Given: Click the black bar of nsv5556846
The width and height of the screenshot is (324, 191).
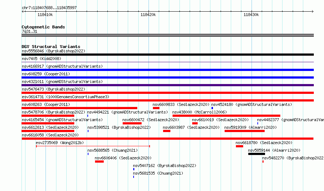Looking at the screenshot, I should tap(167, 55).
